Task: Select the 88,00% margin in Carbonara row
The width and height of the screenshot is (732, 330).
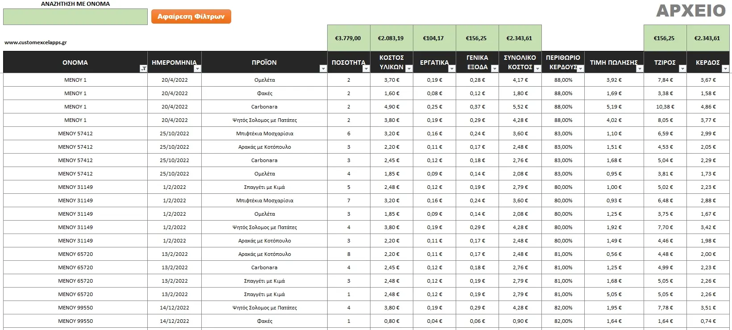Action: coord(563,107)
